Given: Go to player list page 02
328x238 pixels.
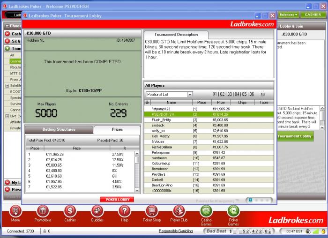Looking at the screenshot, I should coord(222,94).
